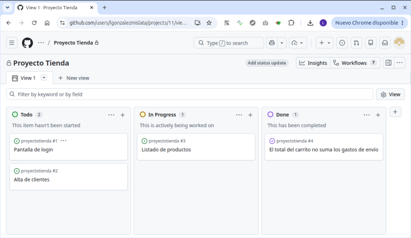Open the Create new plus dropdown

click(325, 43)
